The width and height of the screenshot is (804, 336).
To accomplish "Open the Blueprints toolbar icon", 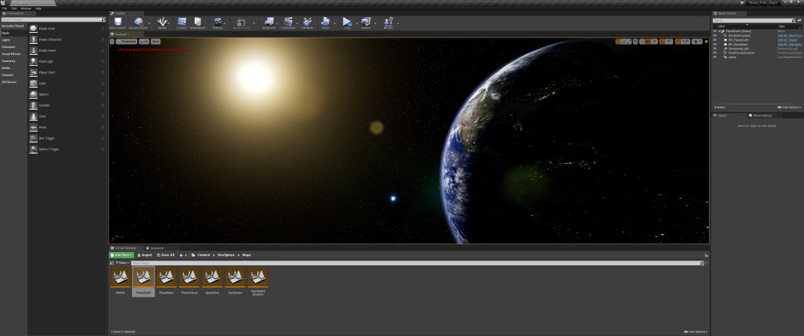I will point(269,23).
